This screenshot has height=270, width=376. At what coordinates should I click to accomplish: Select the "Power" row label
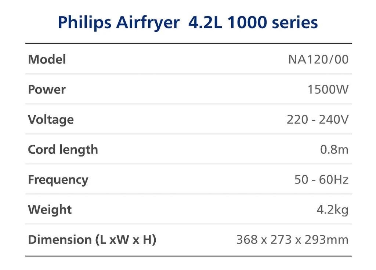[47, 90]
